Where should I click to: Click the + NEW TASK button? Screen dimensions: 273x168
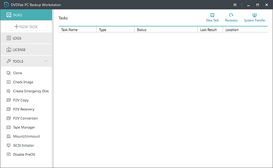26,27
